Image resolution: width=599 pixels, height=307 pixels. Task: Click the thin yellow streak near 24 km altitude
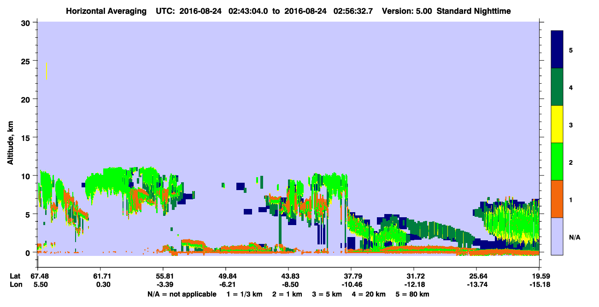pyautogui.click(x=47, y=71)
